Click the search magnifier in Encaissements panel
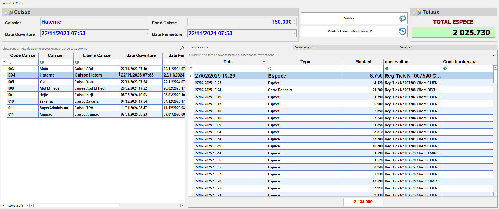The width and height of the screenshot is (499, 209). pyautogui.click(x=494, y=55)
